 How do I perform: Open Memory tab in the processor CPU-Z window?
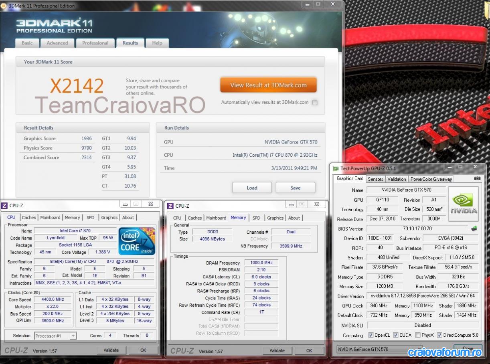[x=73, y=218]
